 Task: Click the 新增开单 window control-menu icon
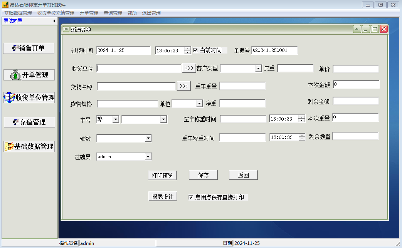[x=67, y=28]
